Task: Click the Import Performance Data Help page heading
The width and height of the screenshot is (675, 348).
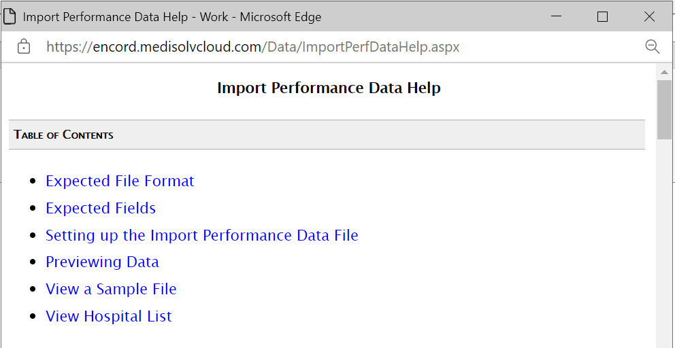Action: (x=329, y=88)
